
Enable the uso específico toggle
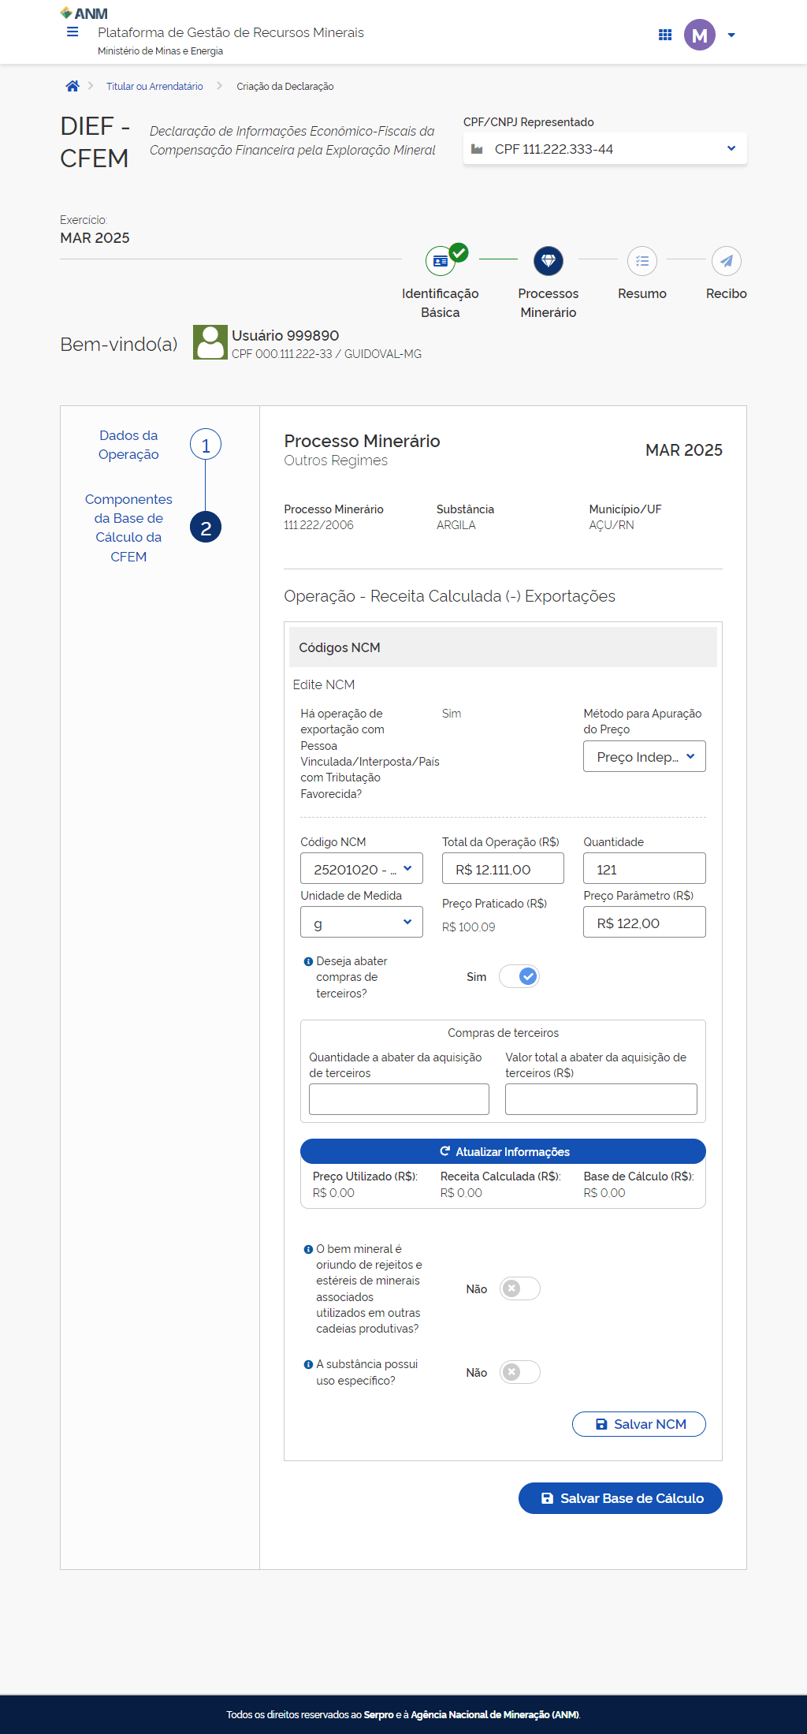pos(520,1372)
